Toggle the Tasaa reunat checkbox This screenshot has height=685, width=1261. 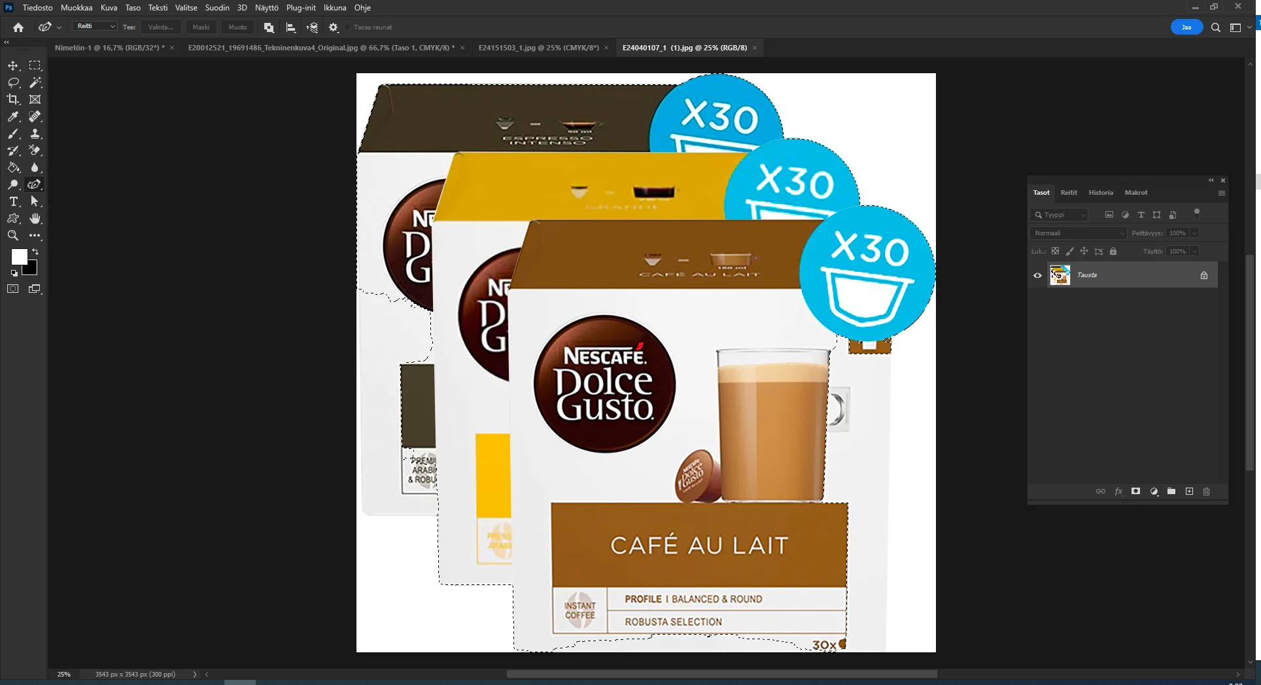tap(348, 27)
